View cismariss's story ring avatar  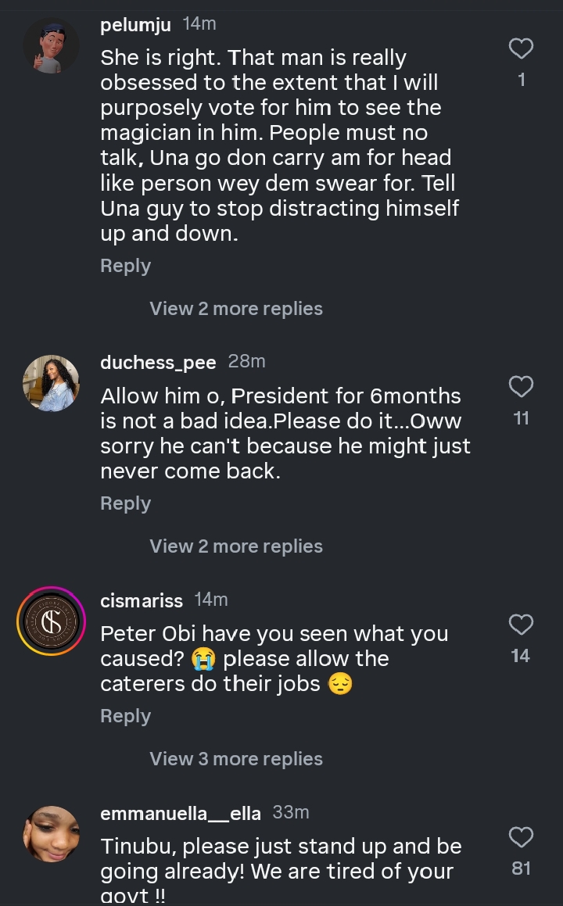tap(52, 621)
